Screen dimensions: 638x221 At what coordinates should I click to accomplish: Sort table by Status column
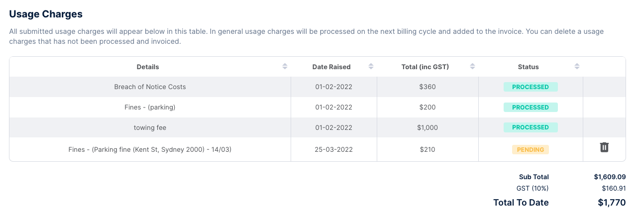coord(577,67)
